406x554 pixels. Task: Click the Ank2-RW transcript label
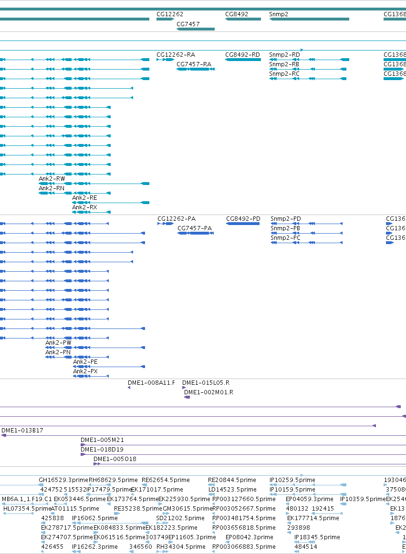coord(52,179)
